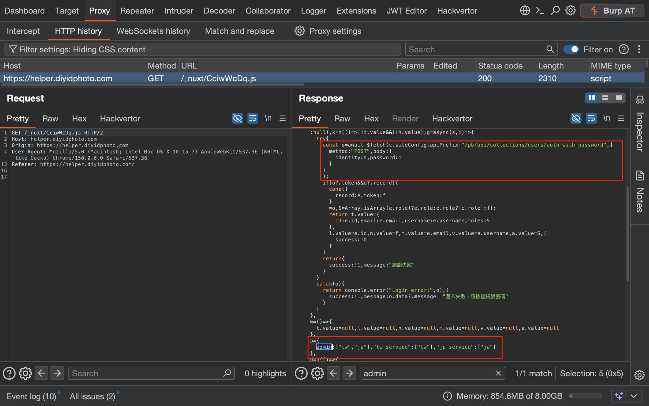The height and width of the screenshot is (406, 649).
Task: Open the Event log
Action: (32, 396)
